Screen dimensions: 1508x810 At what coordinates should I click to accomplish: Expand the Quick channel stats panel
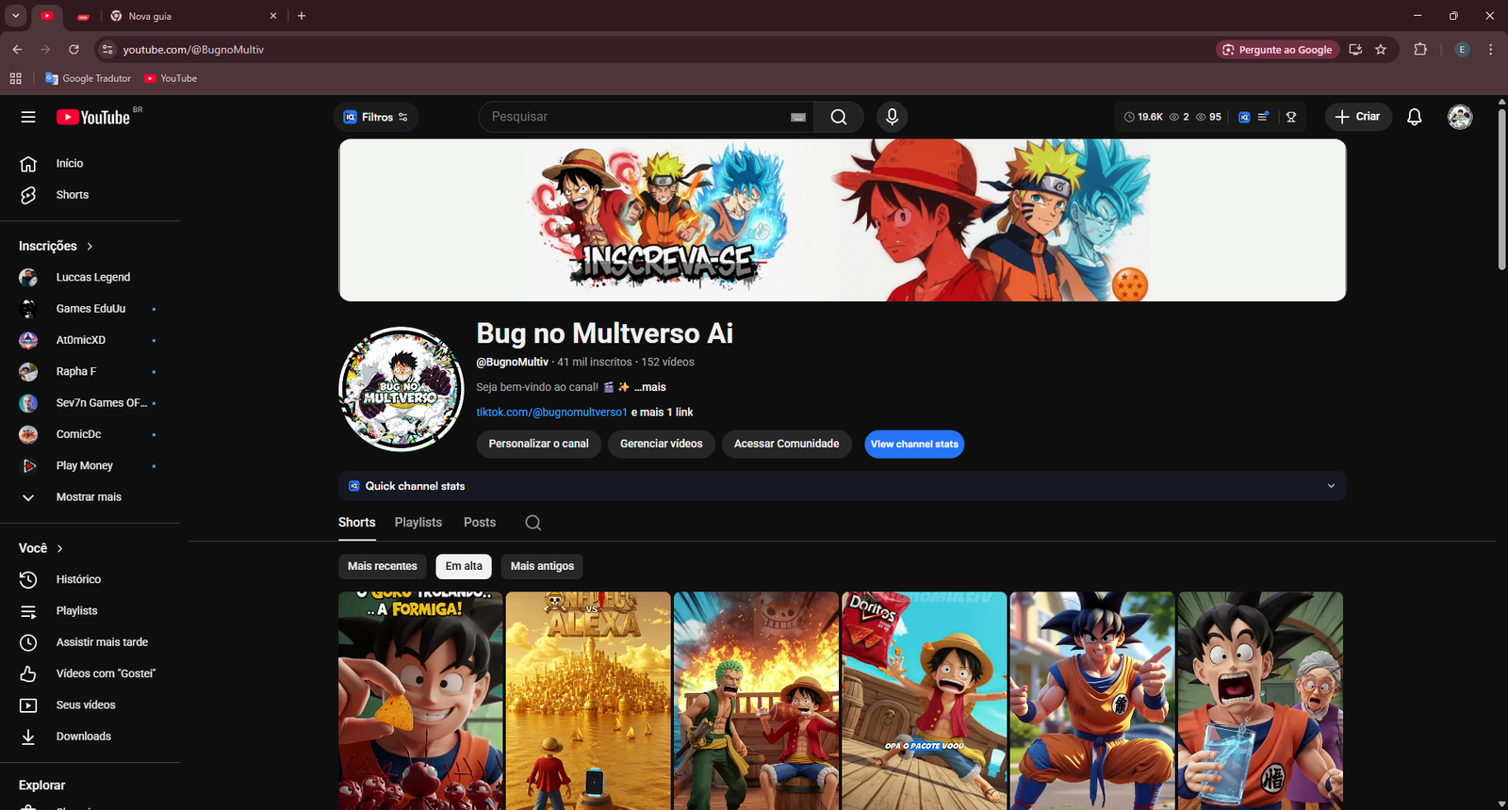pyautogui.click(x=1331, y=486)
